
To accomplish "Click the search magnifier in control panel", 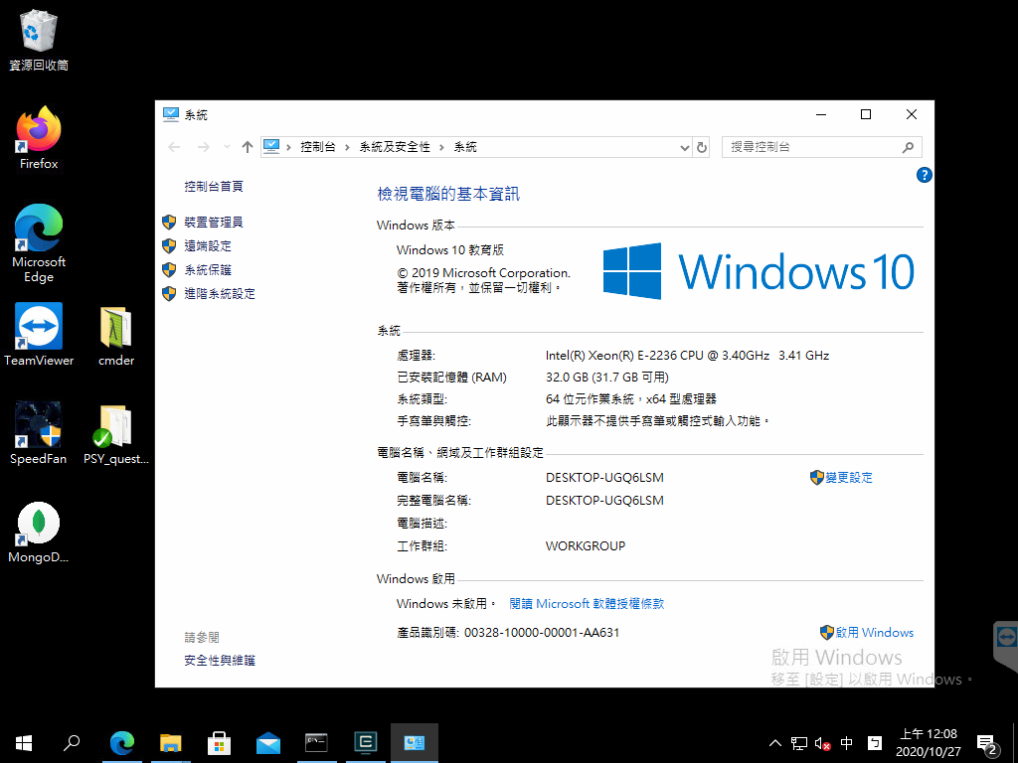I will point(908,147).
